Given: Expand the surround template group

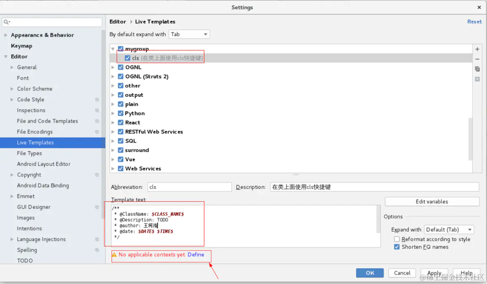Looking at the screenshot, I should tap(113, 150).
